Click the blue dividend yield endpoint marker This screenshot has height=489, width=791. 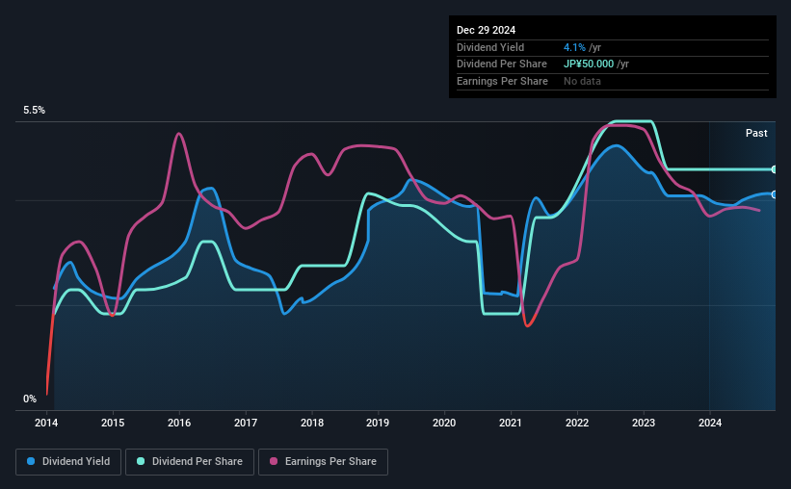click(774, 194)
